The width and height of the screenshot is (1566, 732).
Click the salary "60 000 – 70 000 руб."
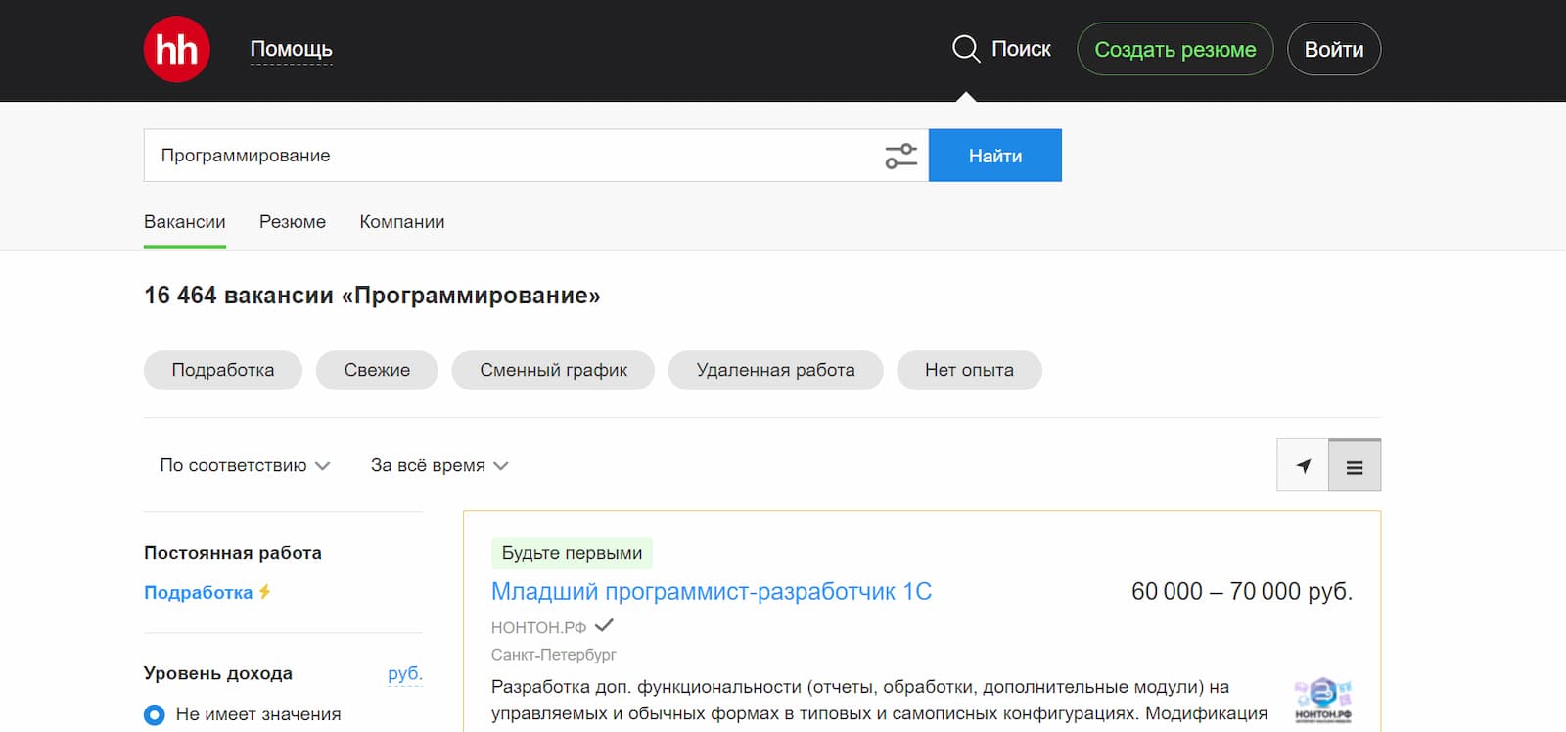(1242, 592)
